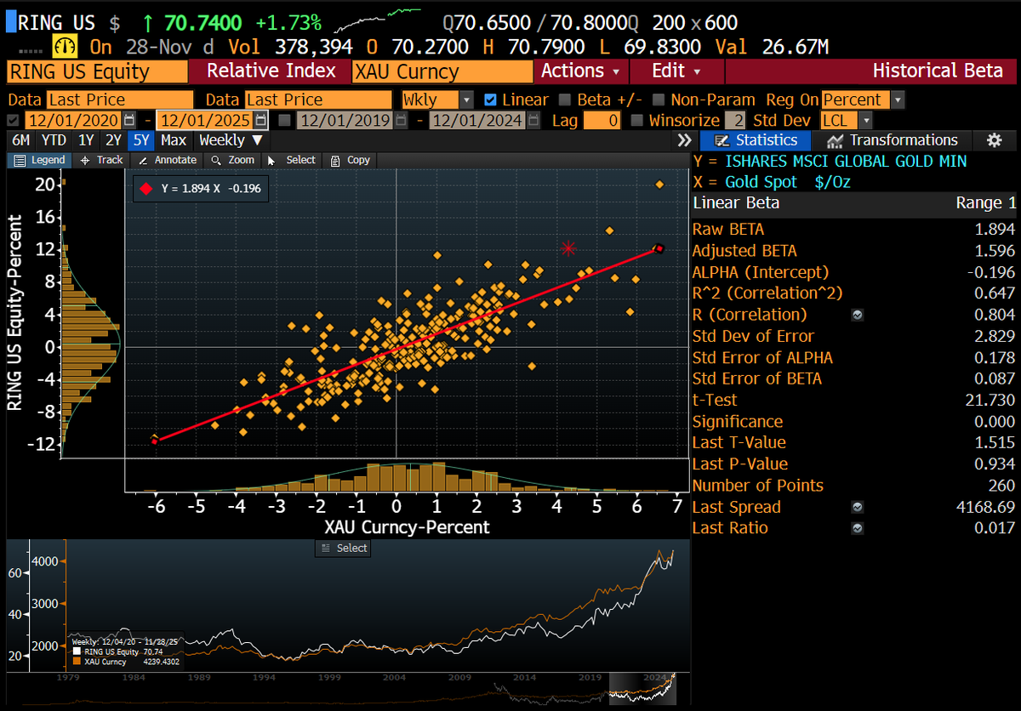Image resolution: width=1021 pixels, height=711 pixels.
Task: Click the Annotate pencil tool
Action: point(167,160)
